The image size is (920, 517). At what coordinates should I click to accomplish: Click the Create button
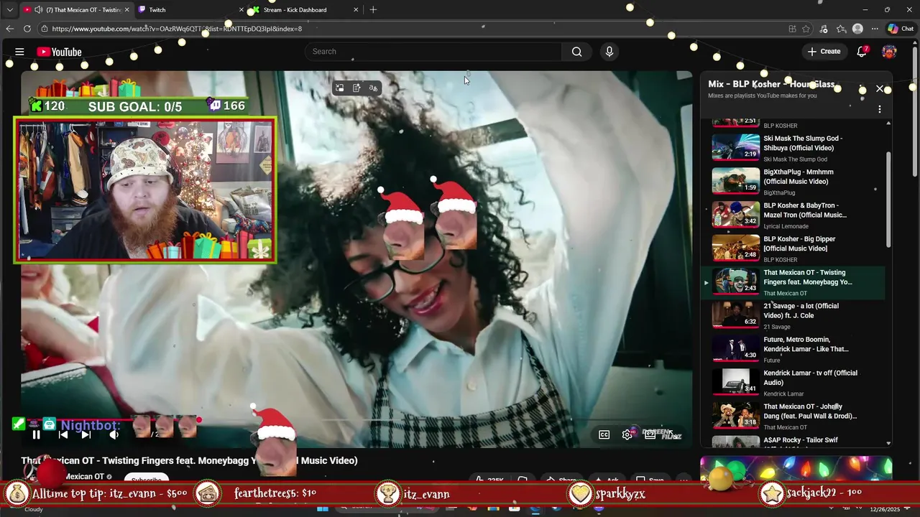click(824, 52)
